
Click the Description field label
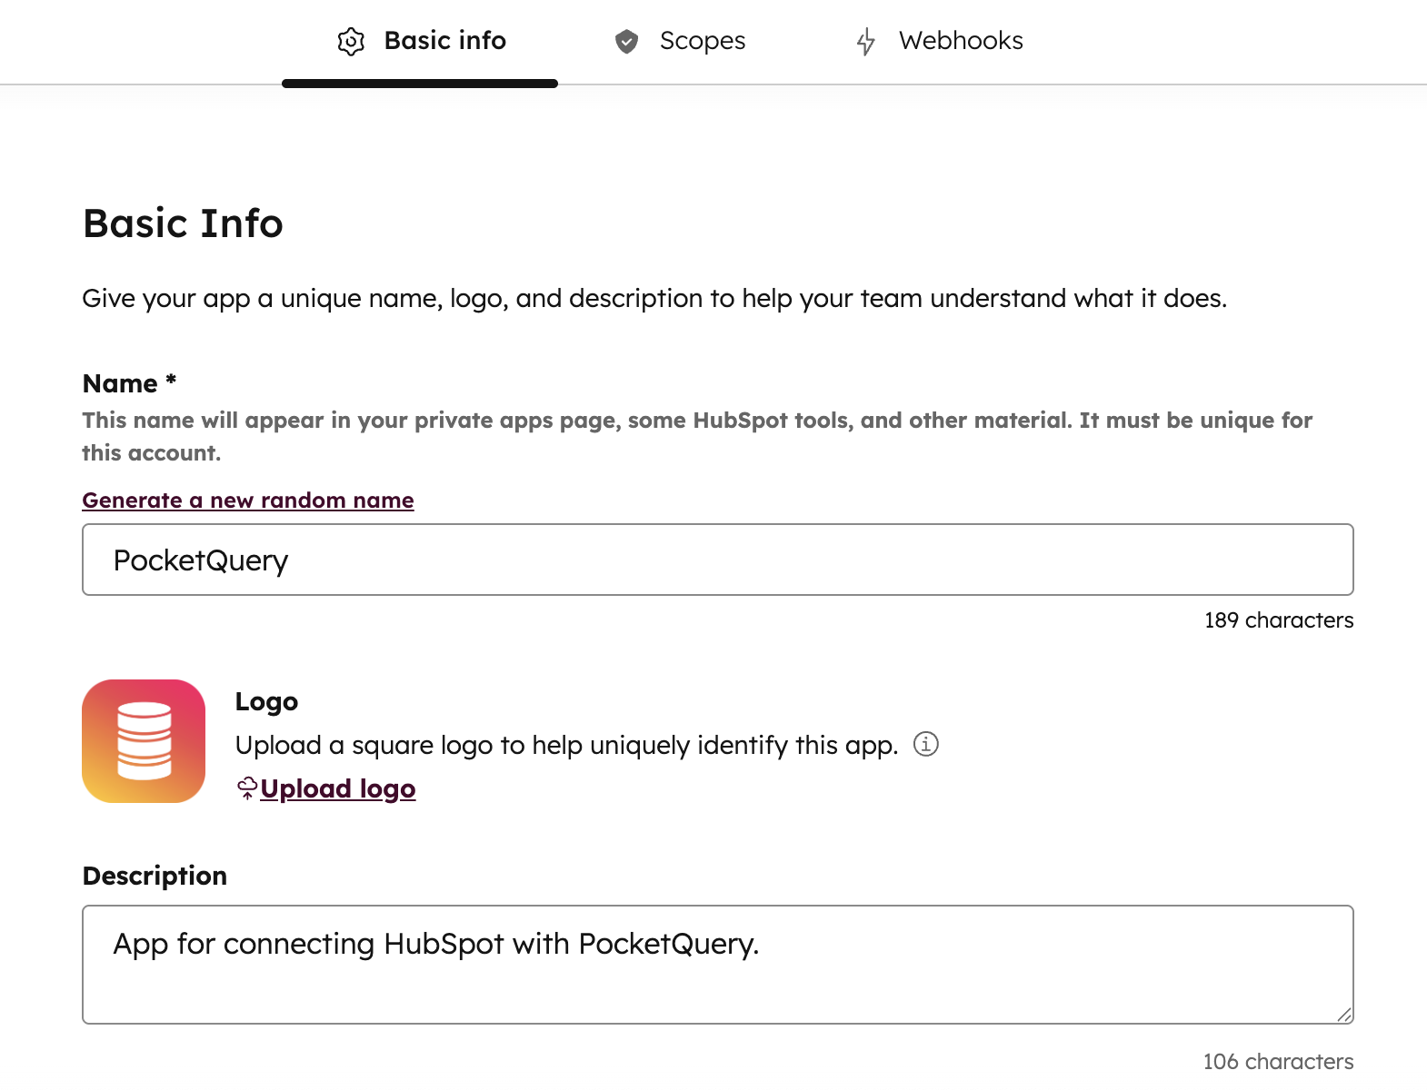coord(155,876)
